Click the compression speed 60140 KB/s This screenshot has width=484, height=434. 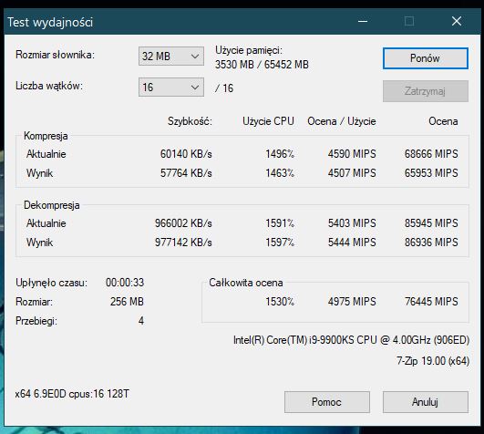pos(186,154)
